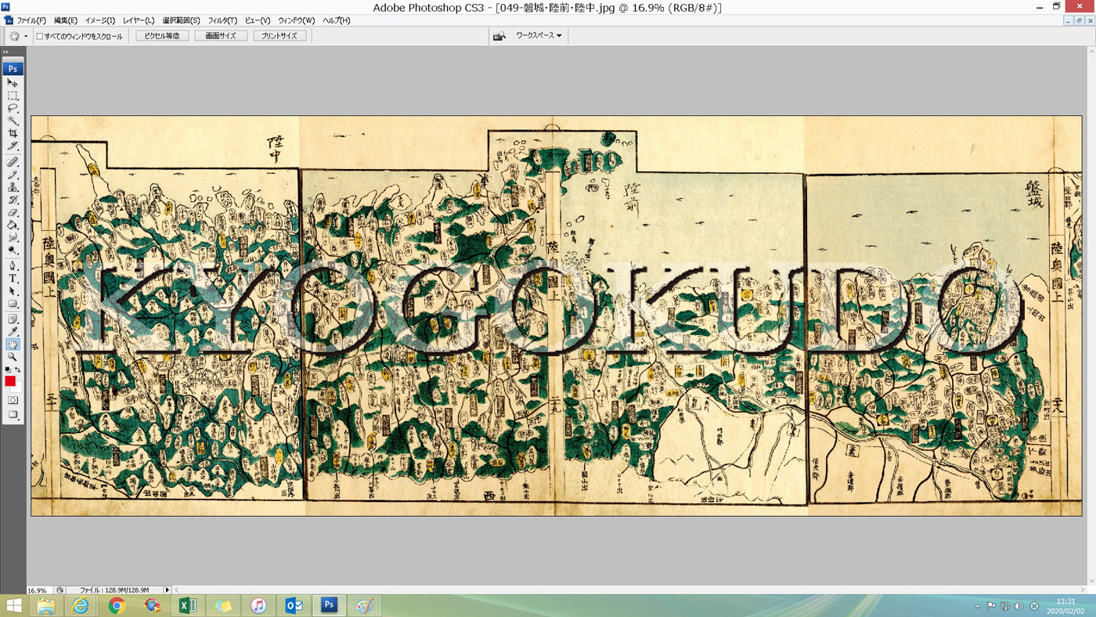Select the Hand tool in toolbox
The image size is (1096, 617).
coord(13,345)
